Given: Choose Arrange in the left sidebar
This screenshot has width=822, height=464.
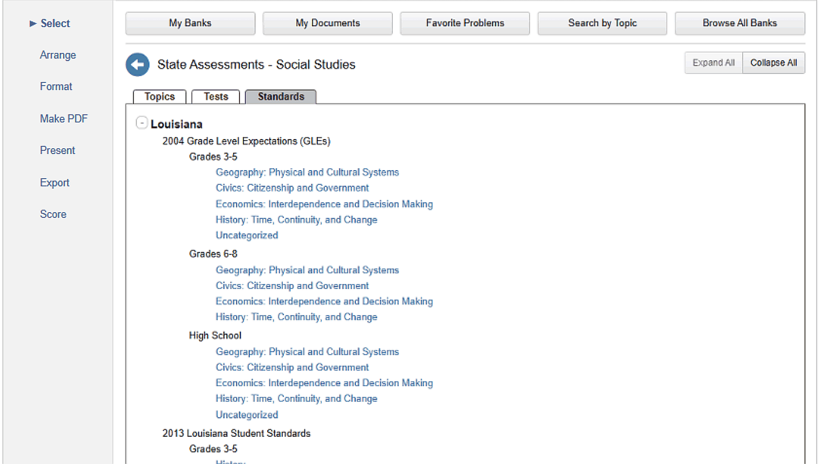Looking at the screenshot, I should click(58, 55).
